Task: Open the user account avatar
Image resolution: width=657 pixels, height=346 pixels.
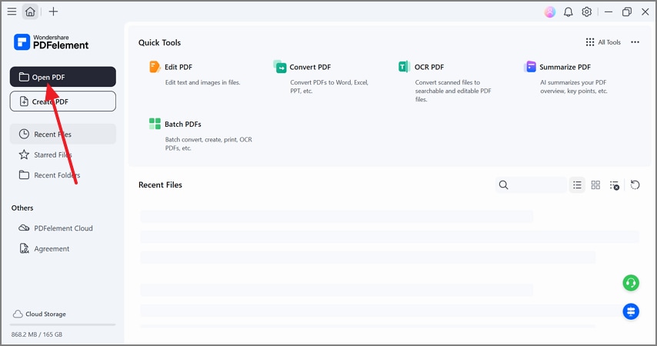Action: click(x=550, y=12)
